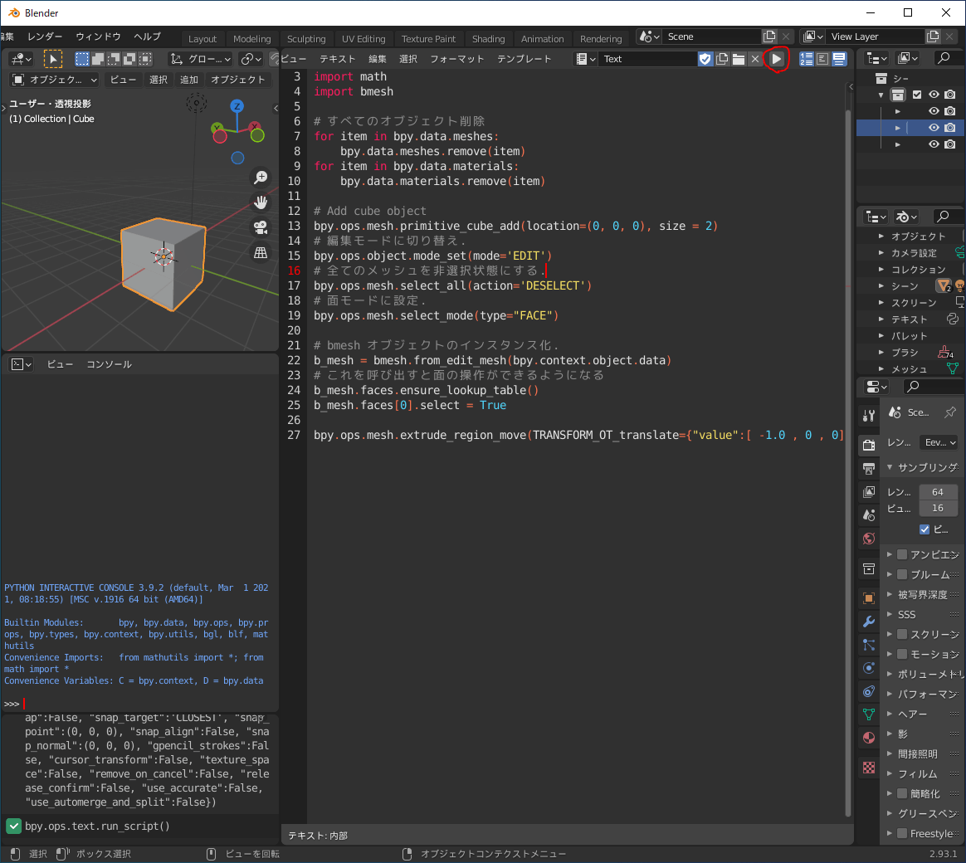
Task: Open the グロー transform orientation dropdown
Action: tap(202, 59)
